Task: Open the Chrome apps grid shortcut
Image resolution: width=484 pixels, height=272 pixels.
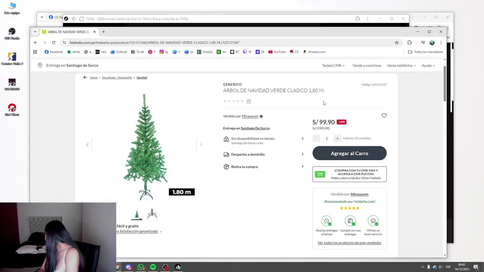Action: point(35,52)
